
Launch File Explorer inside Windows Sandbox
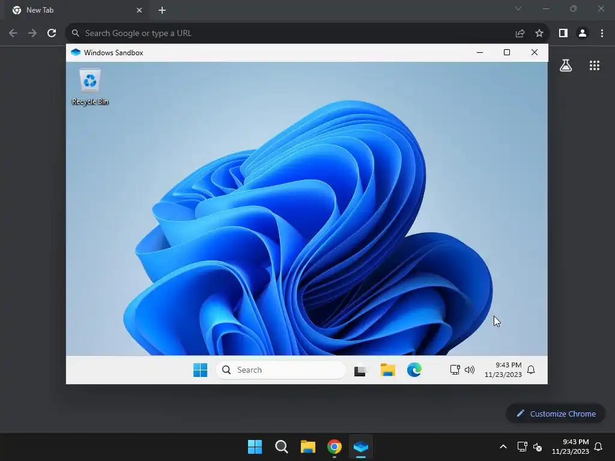click(387, 370)
